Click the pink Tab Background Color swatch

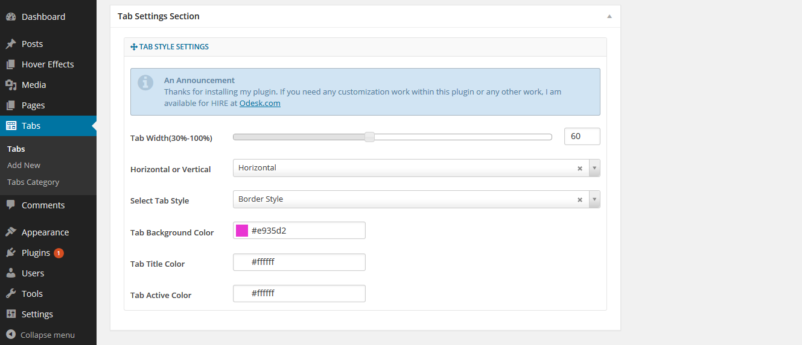[242, 231]
